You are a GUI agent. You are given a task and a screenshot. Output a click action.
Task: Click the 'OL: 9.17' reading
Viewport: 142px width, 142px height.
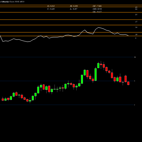point(97,12)
